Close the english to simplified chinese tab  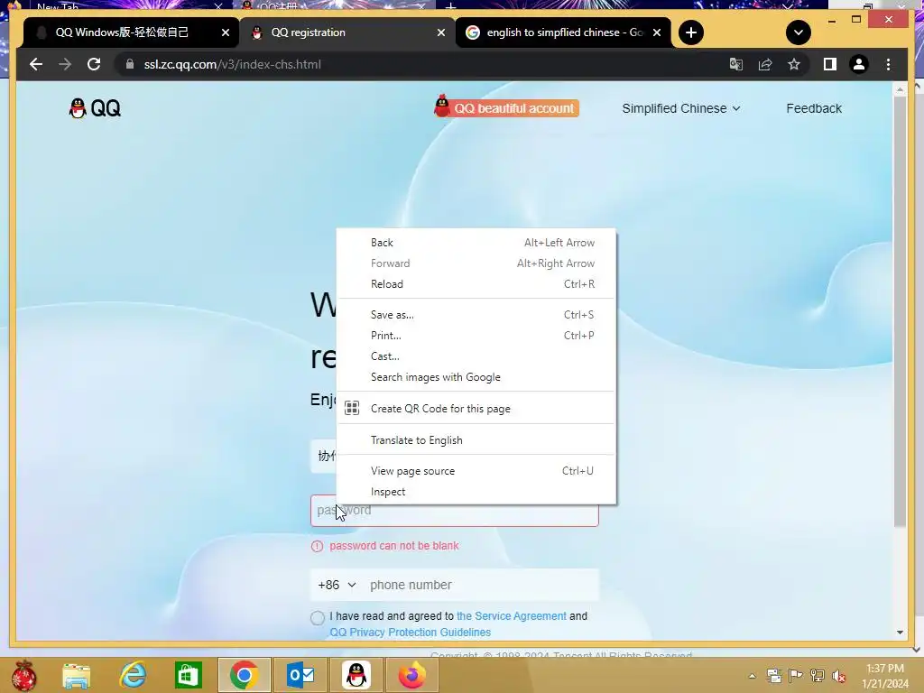tap(657, 33)
